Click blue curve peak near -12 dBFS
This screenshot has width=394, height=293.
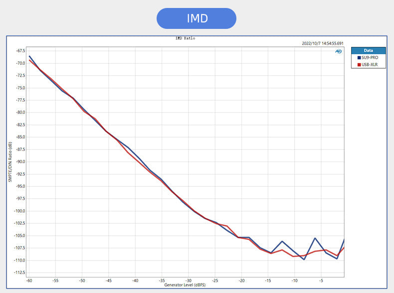tap(282, 241)
